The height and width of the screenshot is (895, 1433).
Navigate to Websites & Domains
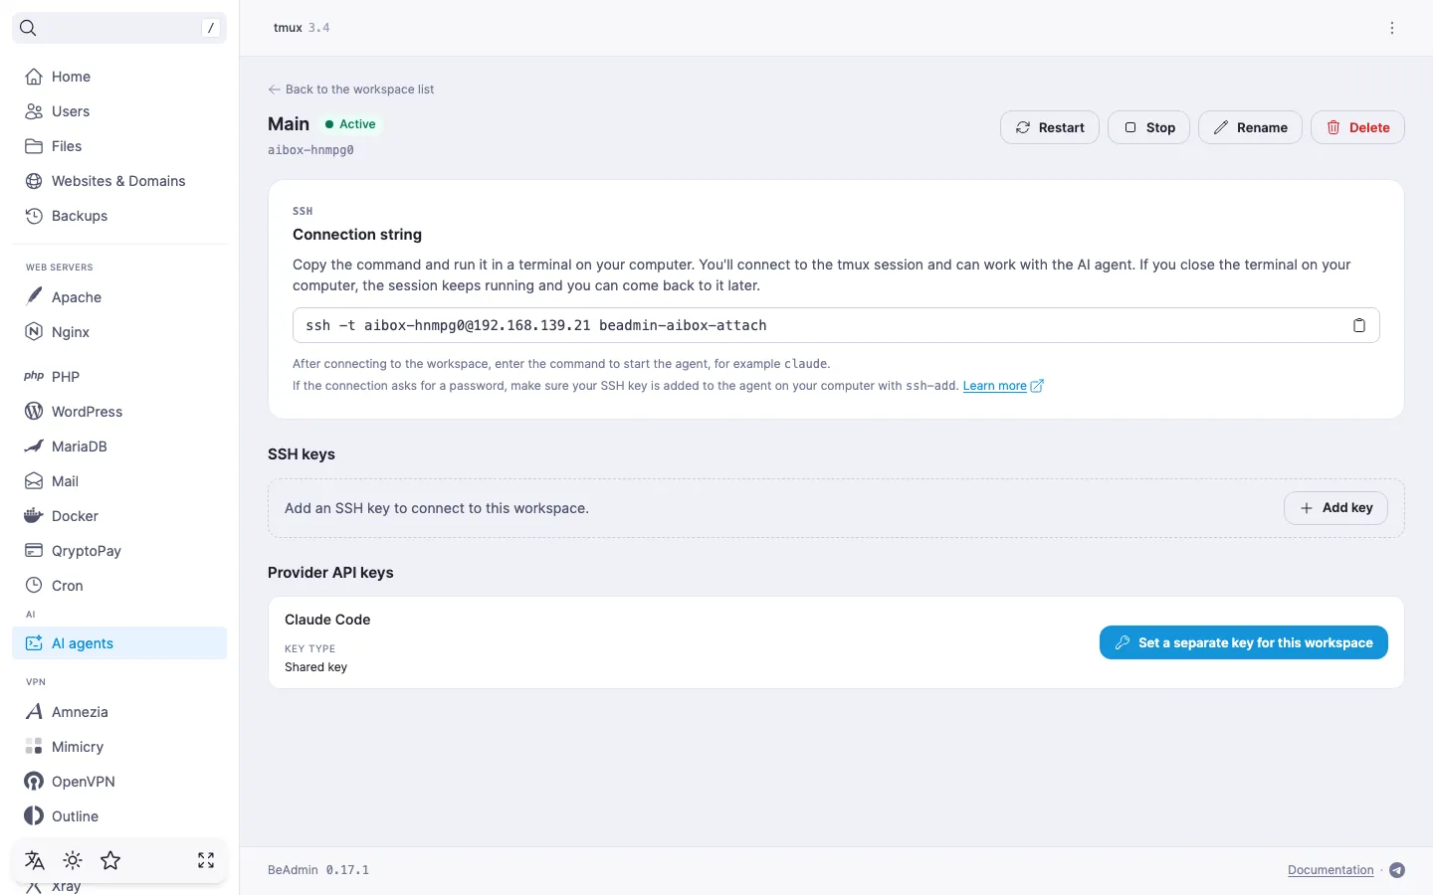tap(119, 181)
